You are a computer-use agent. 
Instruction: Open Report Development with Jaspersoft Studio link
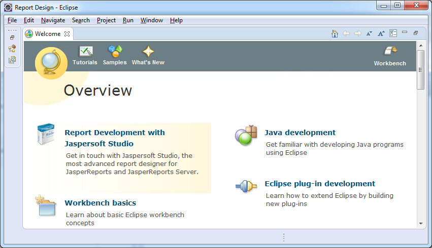(x=115, y=138)
